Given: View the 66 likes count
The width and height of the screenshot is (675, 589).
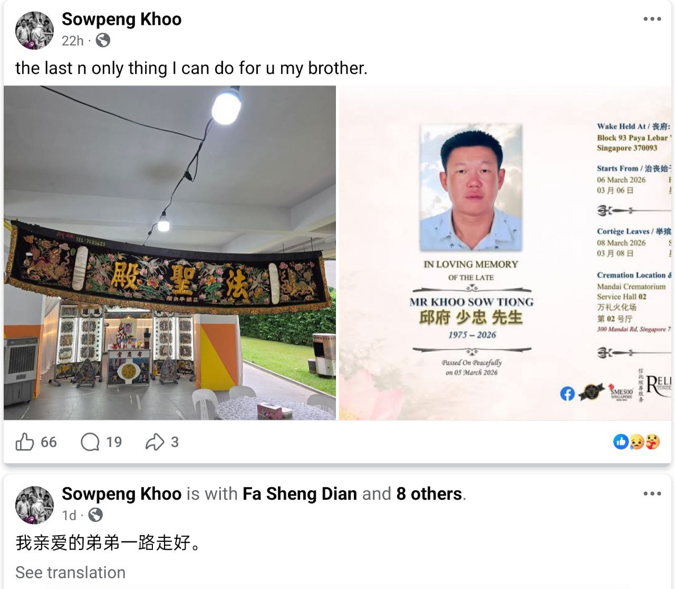Looking at the screenshot, I should 49,442.
